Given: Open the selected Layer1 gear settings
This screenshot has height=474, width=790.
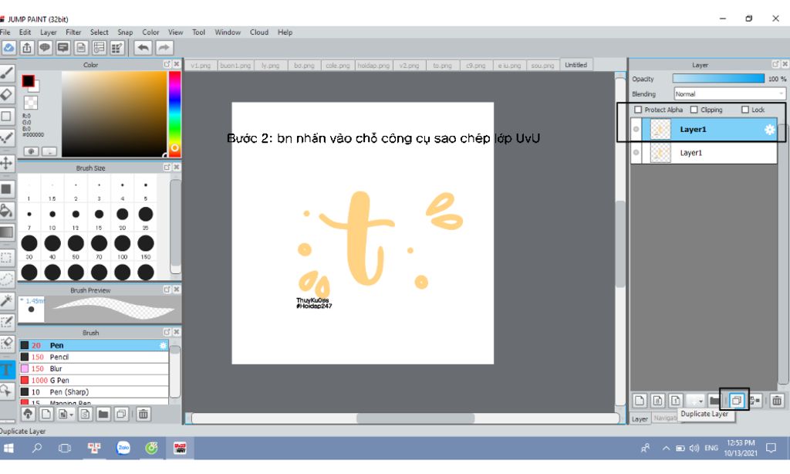Looking at the screenshot, I should click(769, 130).
